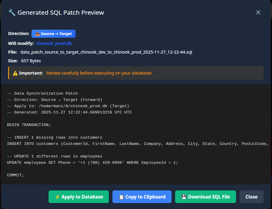Screen dimensions: 272x209
Task: Click the 657 Bytes size value
Action: pos(31,60)
